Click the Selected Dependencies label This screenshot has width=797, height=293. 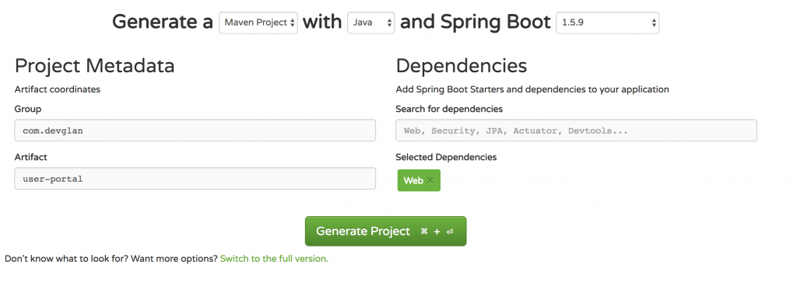click(x=446, y=157)
